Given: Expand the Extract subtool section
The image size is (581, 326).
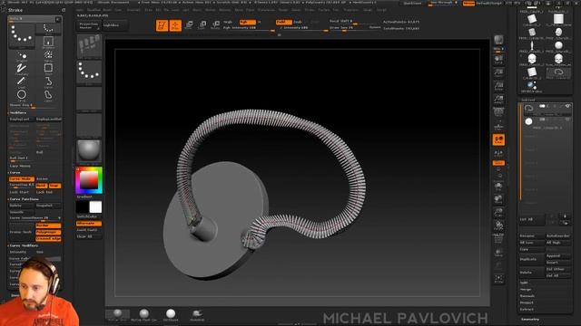Looking at the screenshot, I should point(527,310).
